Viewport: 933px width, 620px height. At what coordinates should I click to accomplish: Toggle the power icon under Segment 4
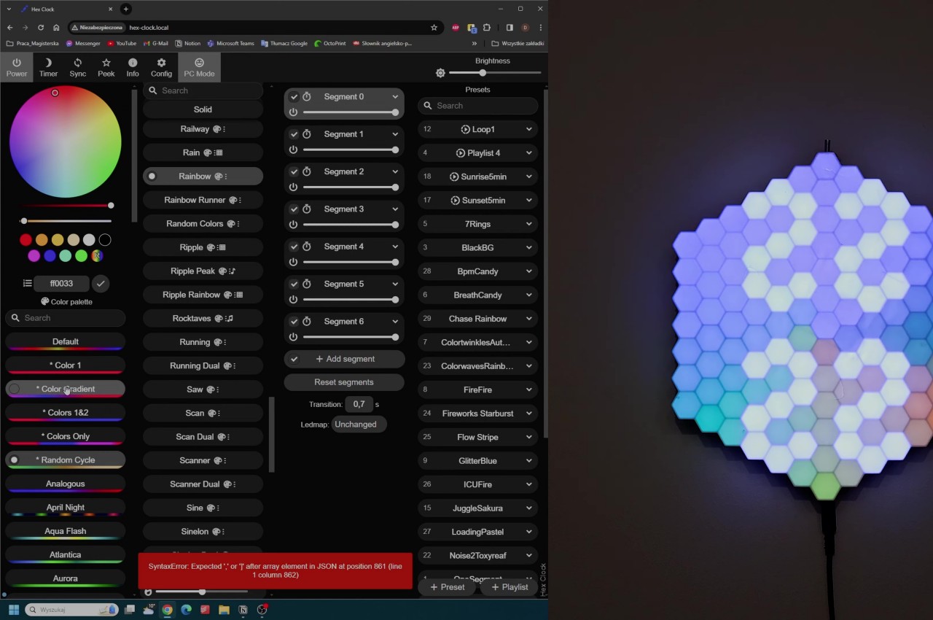[x=293, y=262]
